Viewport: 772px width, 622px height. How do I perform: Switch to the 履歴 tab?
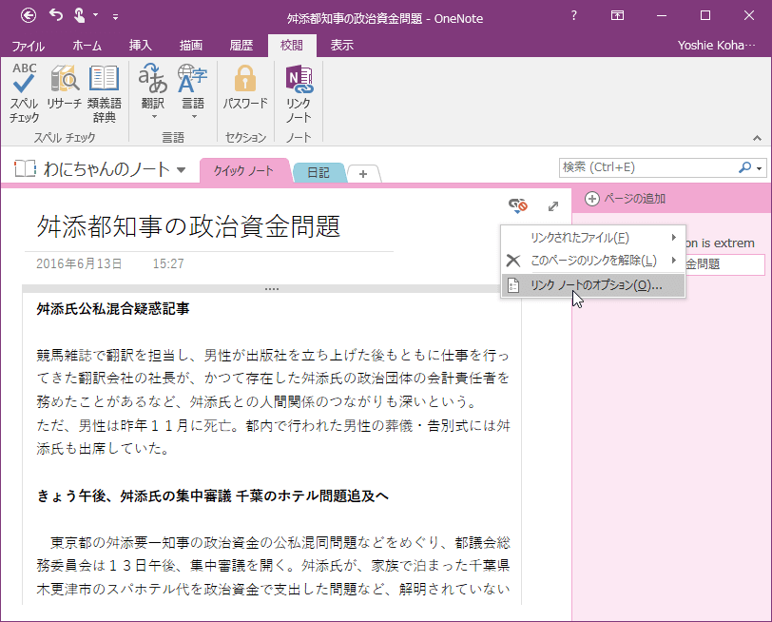click(241, 46)
